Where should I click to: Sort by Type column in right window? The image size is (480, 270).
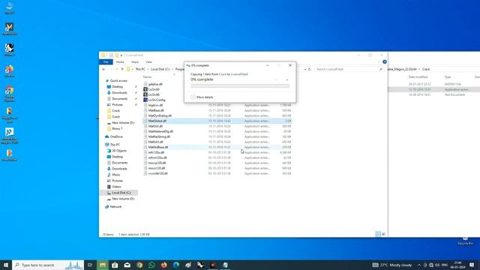(448, 76)
